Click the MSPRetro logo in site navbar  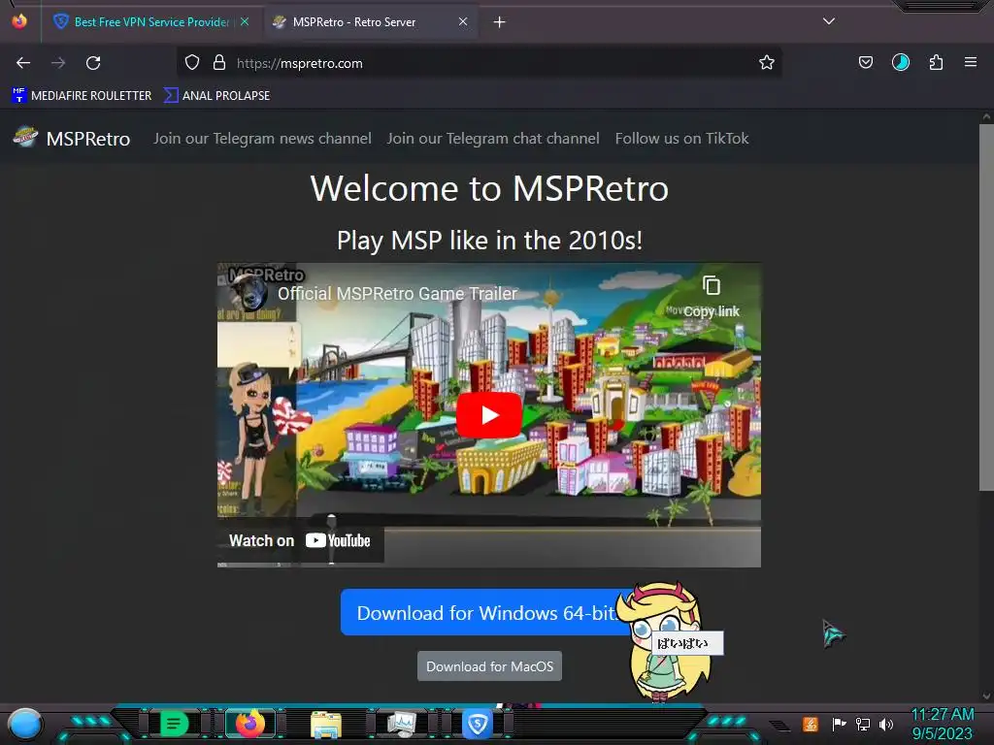point(26,137)
